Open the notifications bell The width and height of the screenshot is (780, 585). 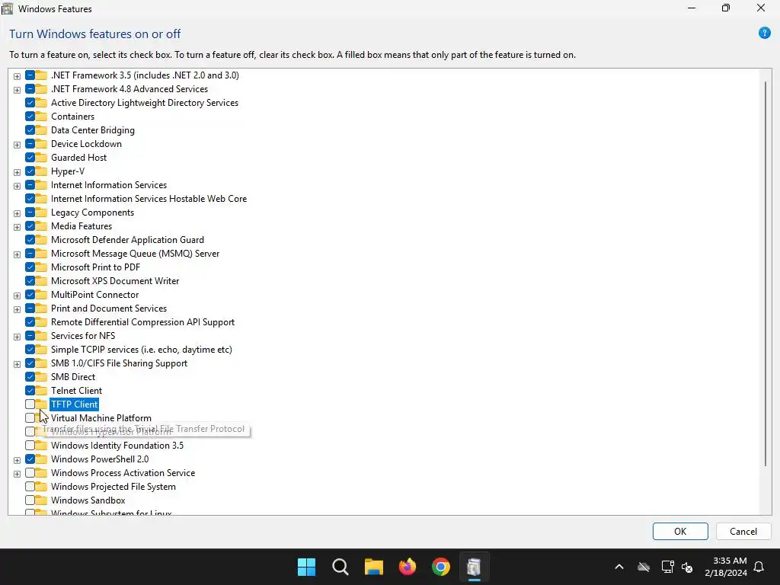click(759, 567)
